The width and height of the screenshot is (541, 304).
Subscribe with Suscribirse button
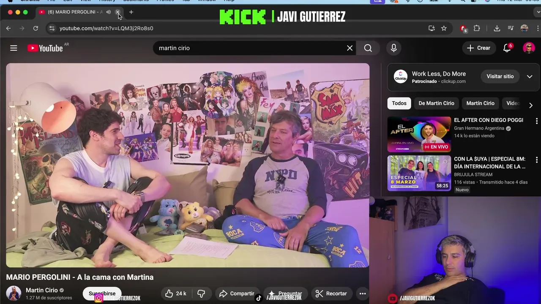(102, 293)
